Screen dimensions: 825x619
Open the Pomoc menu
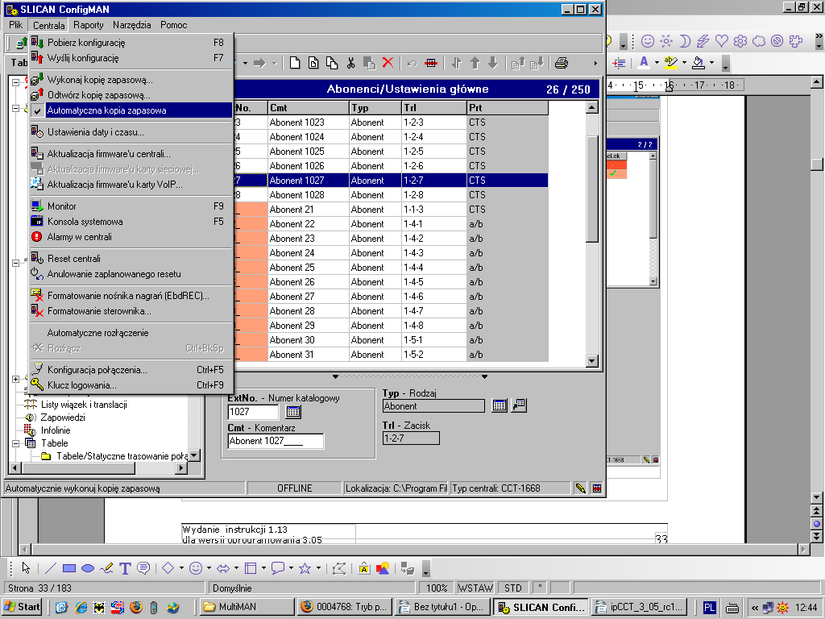pos(174,25)
